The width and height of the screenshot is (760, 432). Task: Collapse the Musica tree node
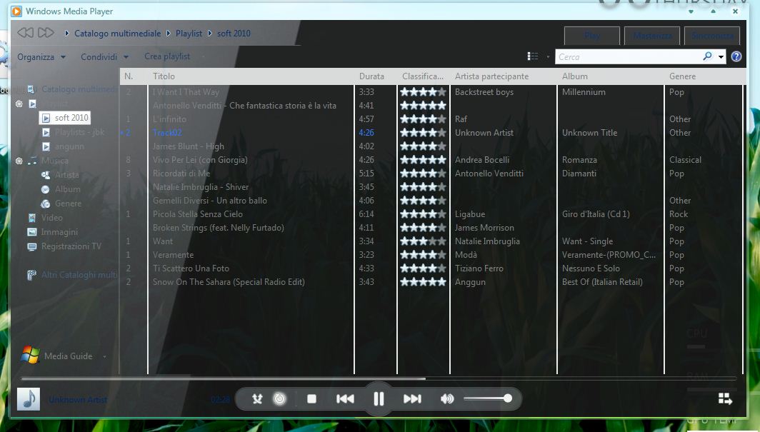click(19, 161)
